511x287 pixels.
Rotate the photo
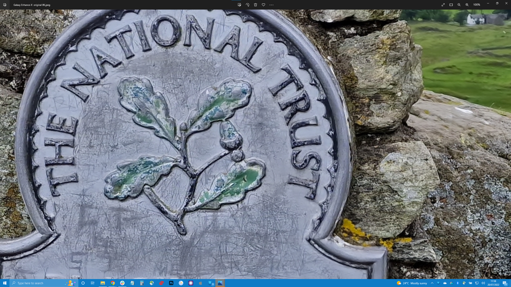pos(248,5)
